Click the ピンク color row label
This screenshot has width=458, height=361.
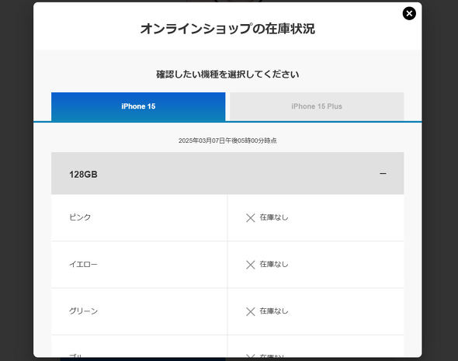pyautogui.click(x=80, y=217)
